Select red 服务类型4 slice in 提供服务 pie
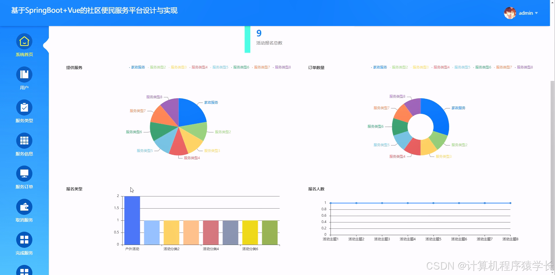Screen dimensions: 555x275 tap(178, 144)
